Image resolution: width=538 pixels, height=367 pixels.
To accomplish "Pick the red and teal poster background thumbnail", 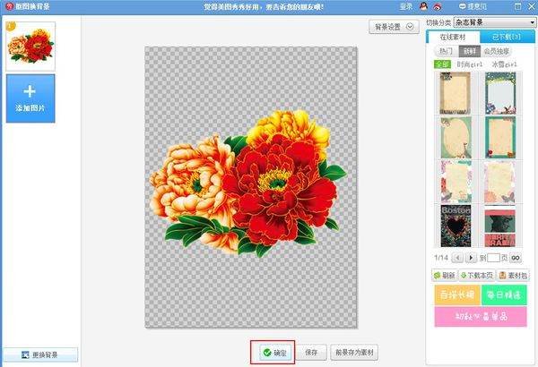I will pos(500,226).
